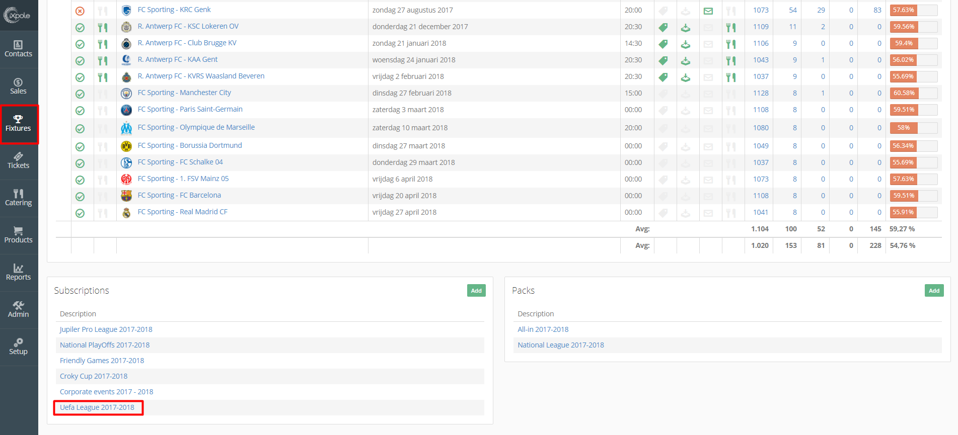Click time 14:30 in Club Brugge row
Image resolution: width=958 pixels, height=435 pixels.
[x=633, y=43]
